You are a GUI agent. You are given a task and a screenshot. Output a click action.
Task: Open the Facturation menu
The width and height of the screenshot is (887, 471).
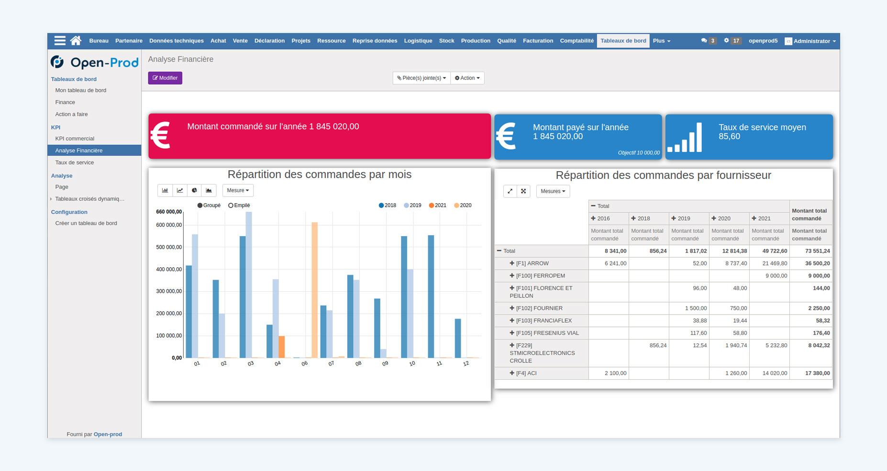pos(538,41)
